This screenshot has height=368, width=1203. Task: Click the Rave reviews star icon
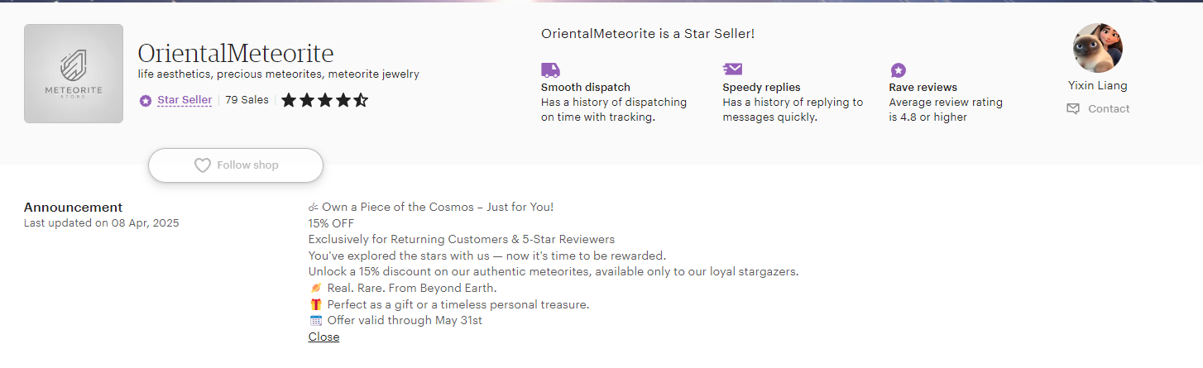(x=898, y=70)
